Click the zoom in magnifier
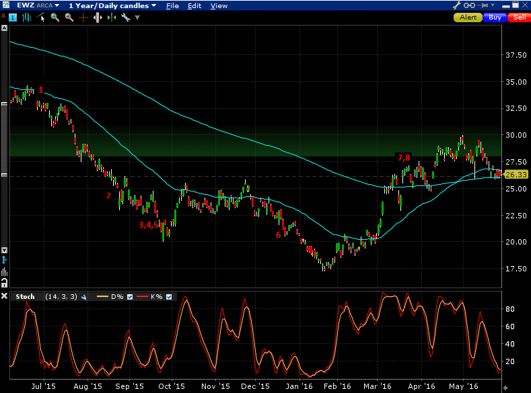 coord(55,17)
